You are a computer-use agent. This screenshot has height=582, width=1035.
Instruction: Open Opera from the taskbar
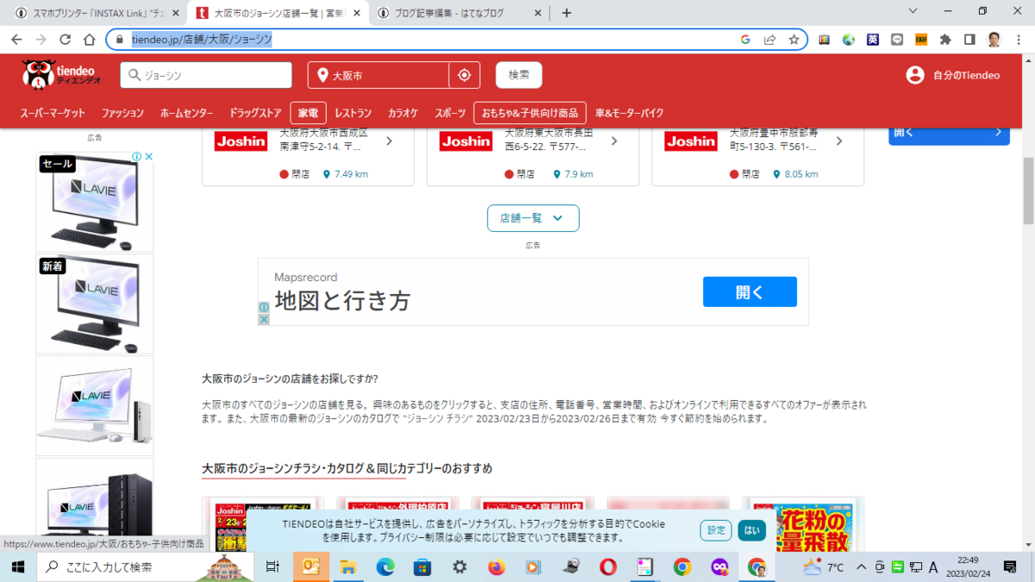pos(608,566)
